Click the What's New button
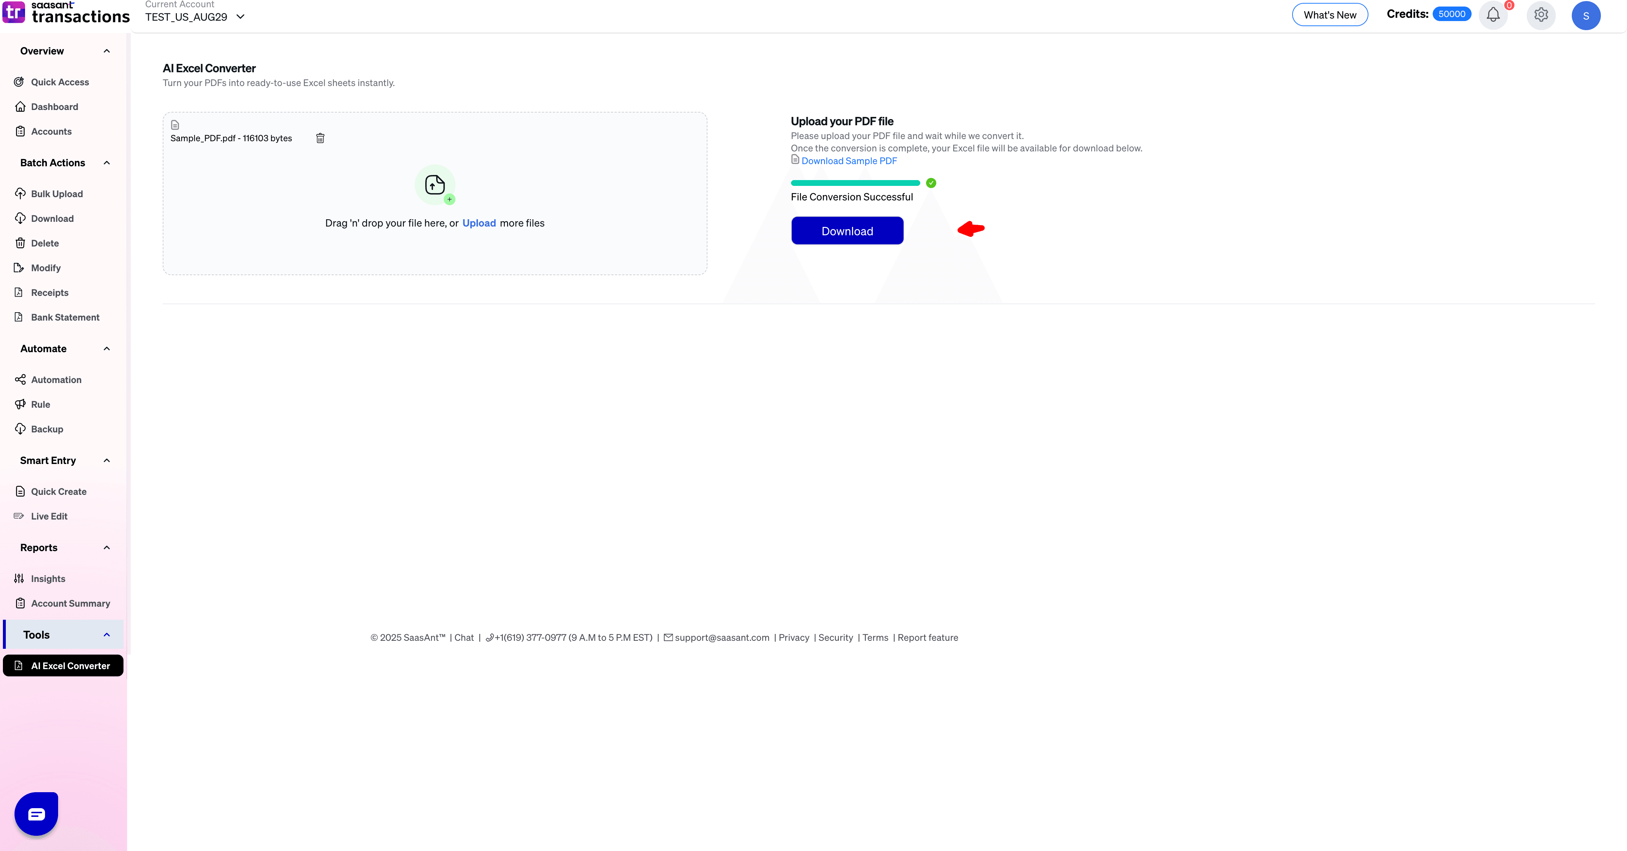The height and width of the screenshot is (851, 1627). (1330, 15)
